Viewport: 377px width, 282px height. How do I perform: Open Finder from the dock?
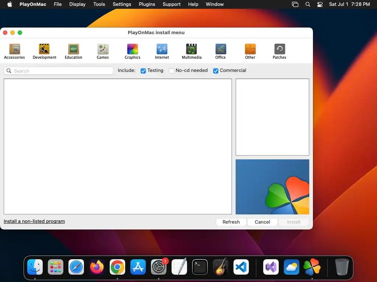pos(35,267)
